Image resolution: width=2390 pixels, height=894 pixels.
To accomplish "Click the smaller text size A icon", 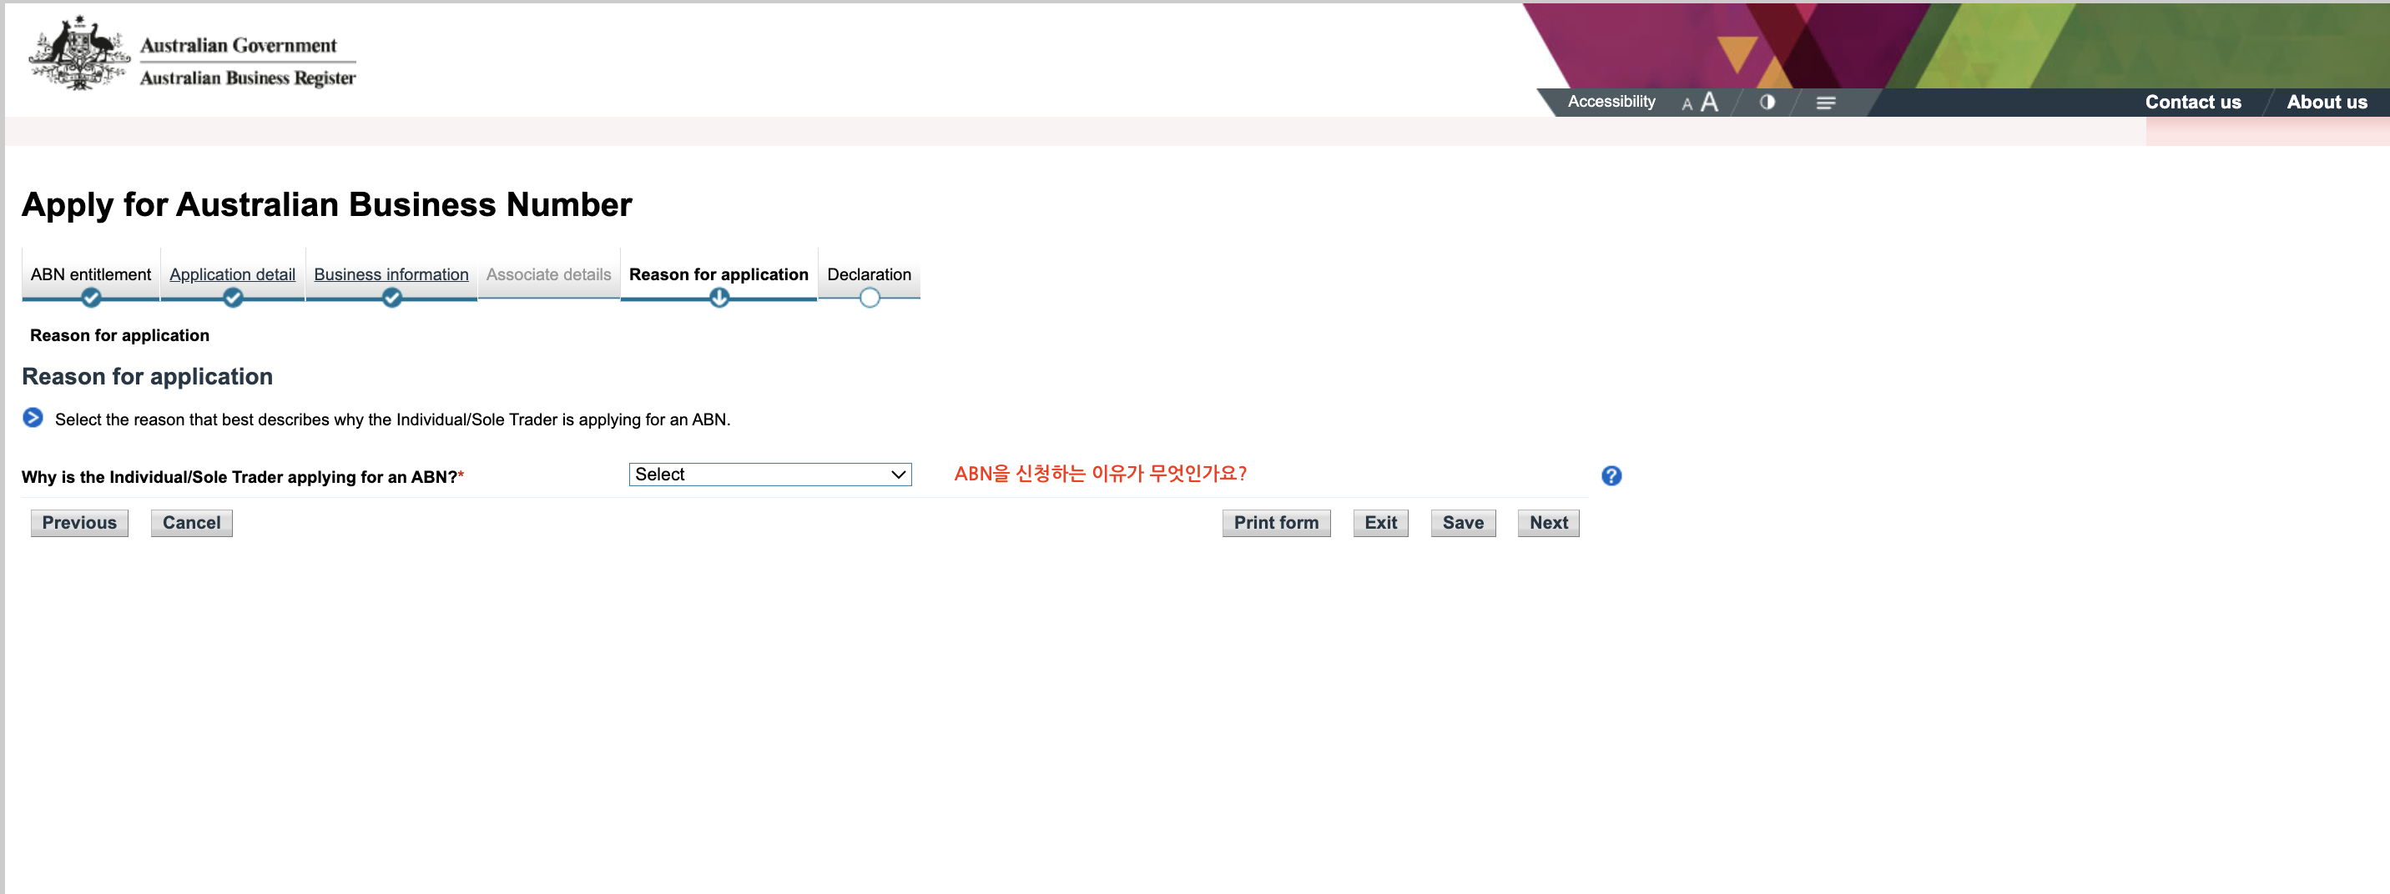I will pos(1687,104).
